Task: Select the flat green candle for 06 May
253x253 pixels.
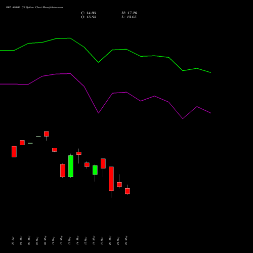Action: (30, 143)
